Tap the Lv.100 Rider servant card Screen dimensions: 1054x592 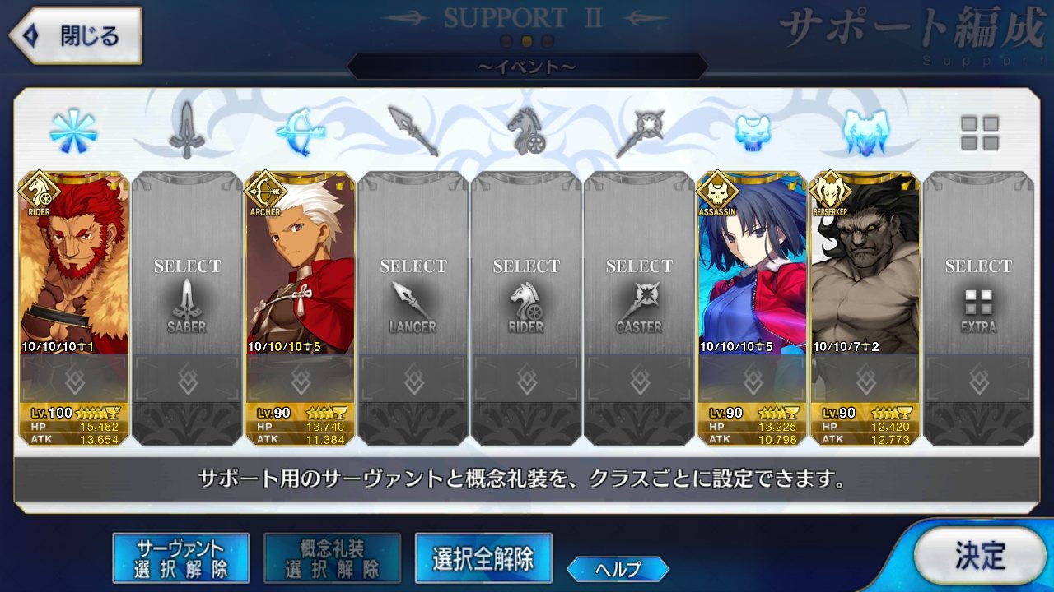pos(73,308)
